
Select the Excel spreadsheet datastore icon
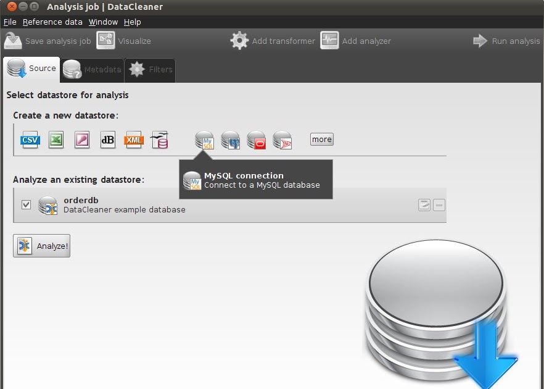[x=56, y=140]
